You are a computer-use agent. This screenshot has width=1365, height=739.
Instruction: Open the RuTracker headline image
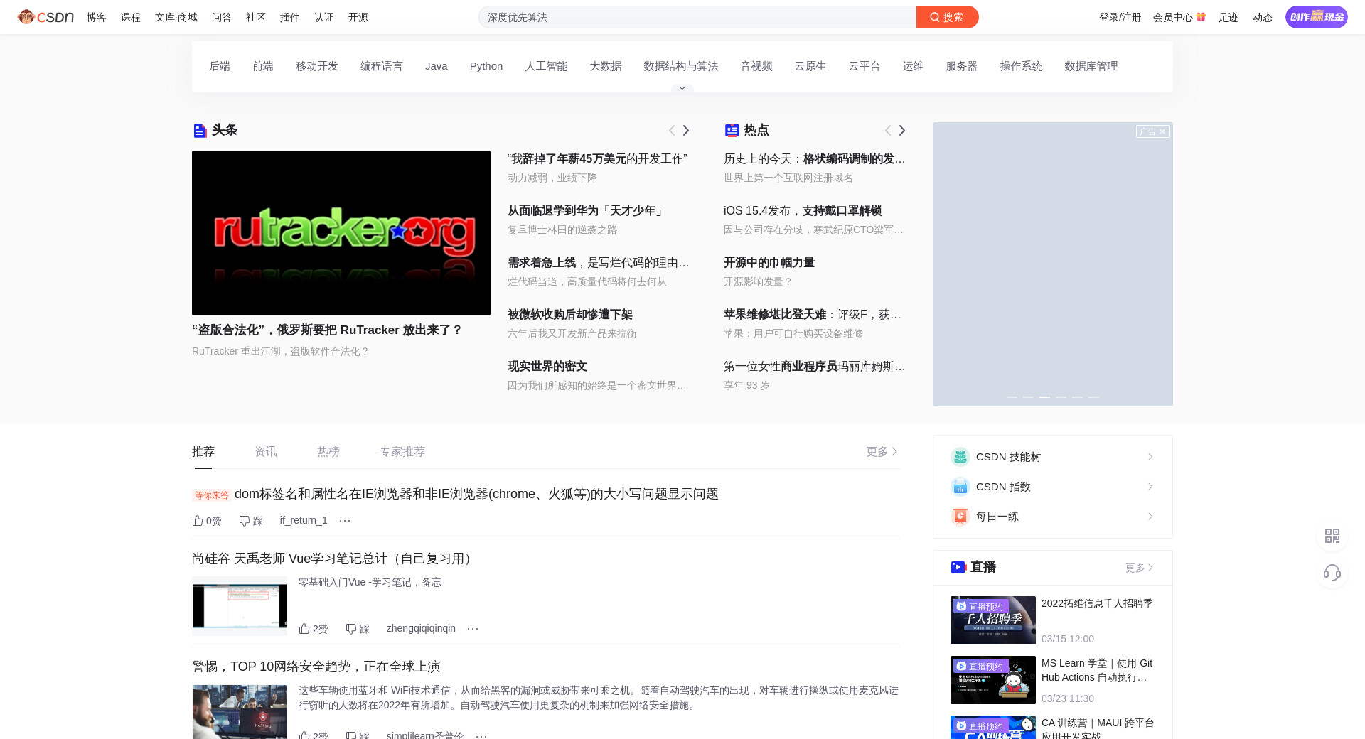pos(341,233)
